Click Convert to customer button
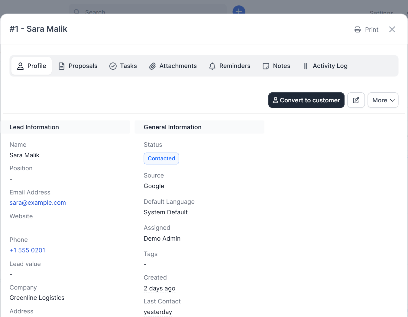 306,100
